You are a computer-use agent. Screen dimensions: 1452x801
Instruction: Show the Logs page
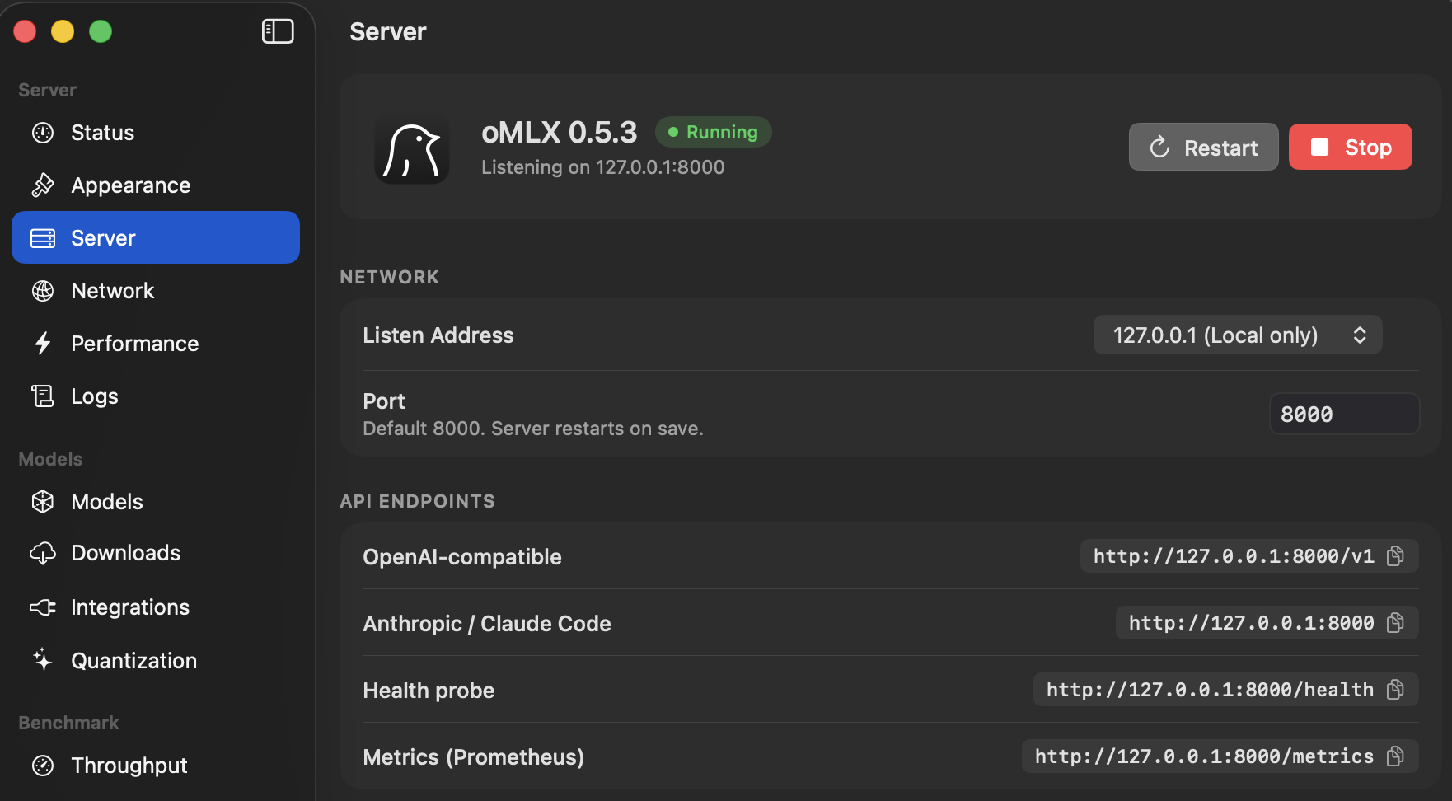156,396
